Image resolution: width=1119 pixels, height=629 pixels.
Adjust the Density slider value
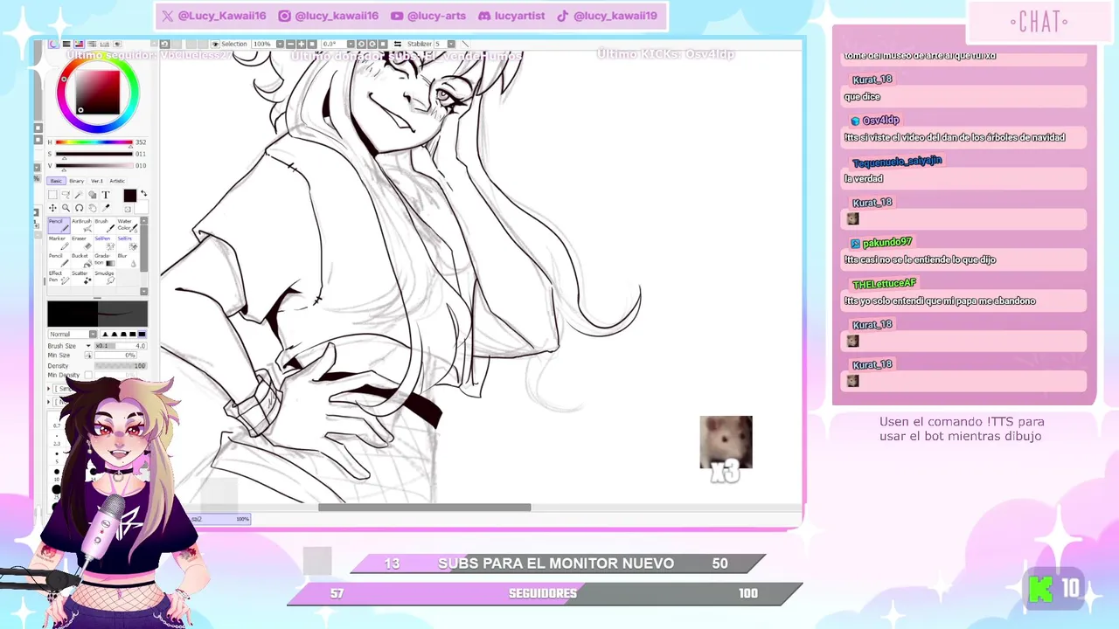pyautogui.click(x=121, y=366)
